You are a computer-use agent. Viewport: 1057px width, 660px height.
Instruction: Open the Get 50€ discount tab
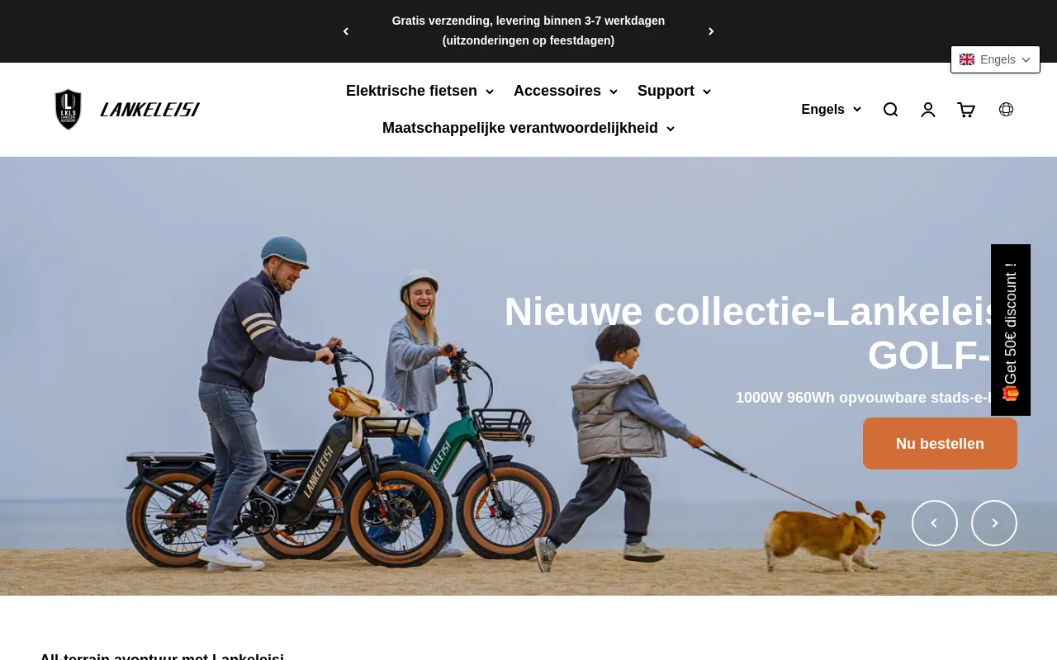click(x=1011, y=330)
